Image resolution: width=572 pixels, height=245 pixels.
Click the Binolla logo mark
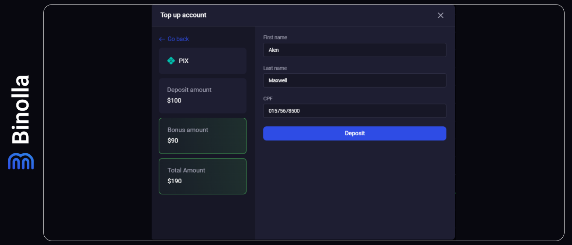coord(21,161)
